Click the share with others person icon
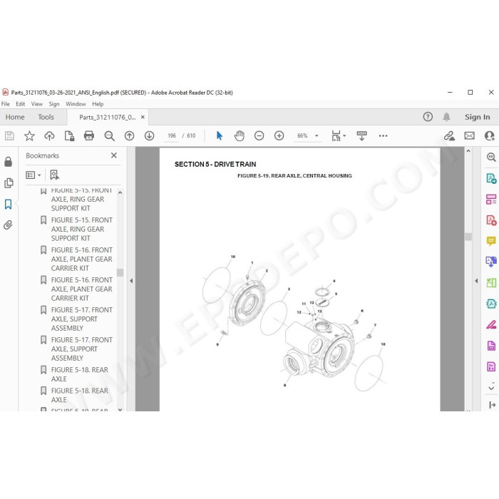Image resolution: width=499 pixels, height=499 pixels. point(490,136)
